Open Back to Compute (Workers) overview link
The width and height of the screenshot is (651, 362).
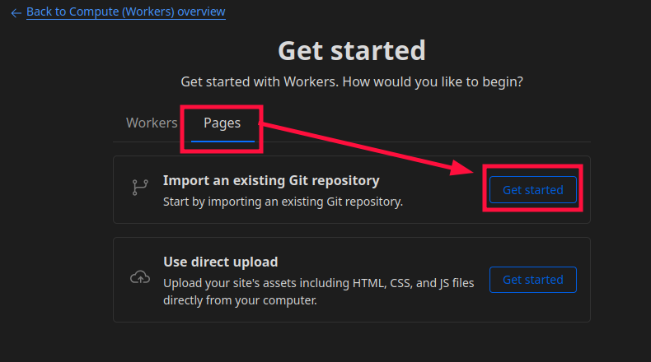coord(125,12)
